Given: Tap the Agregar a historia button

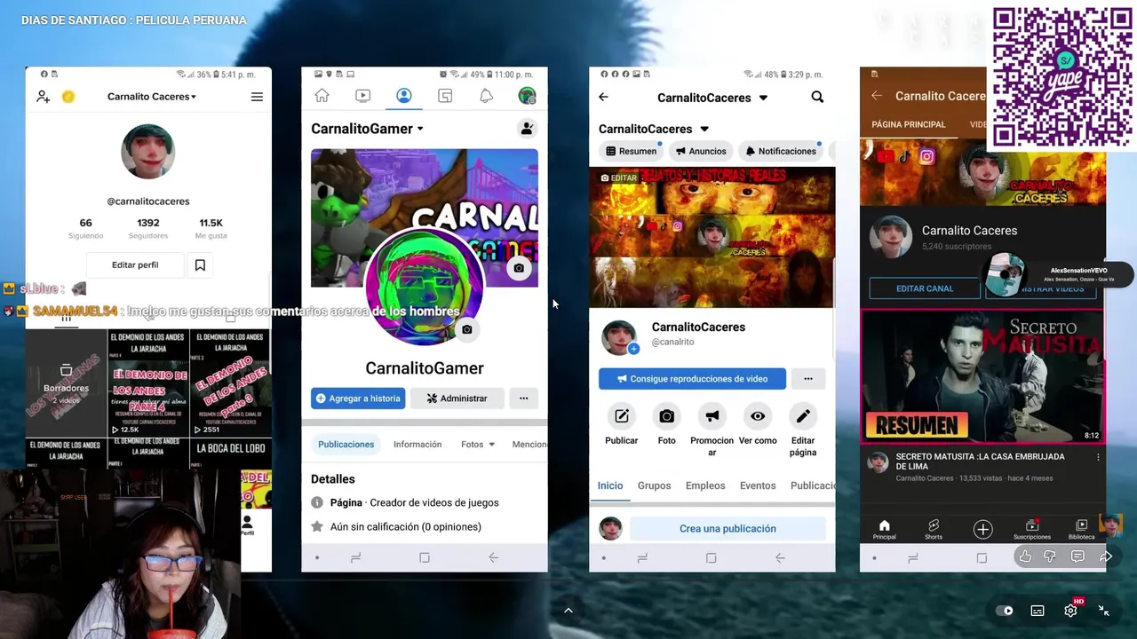Looking at the screenshot, I should 358,398.
